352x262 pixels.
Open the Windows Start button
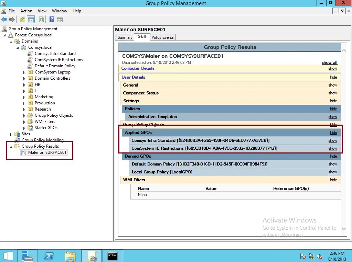point(8,256)
